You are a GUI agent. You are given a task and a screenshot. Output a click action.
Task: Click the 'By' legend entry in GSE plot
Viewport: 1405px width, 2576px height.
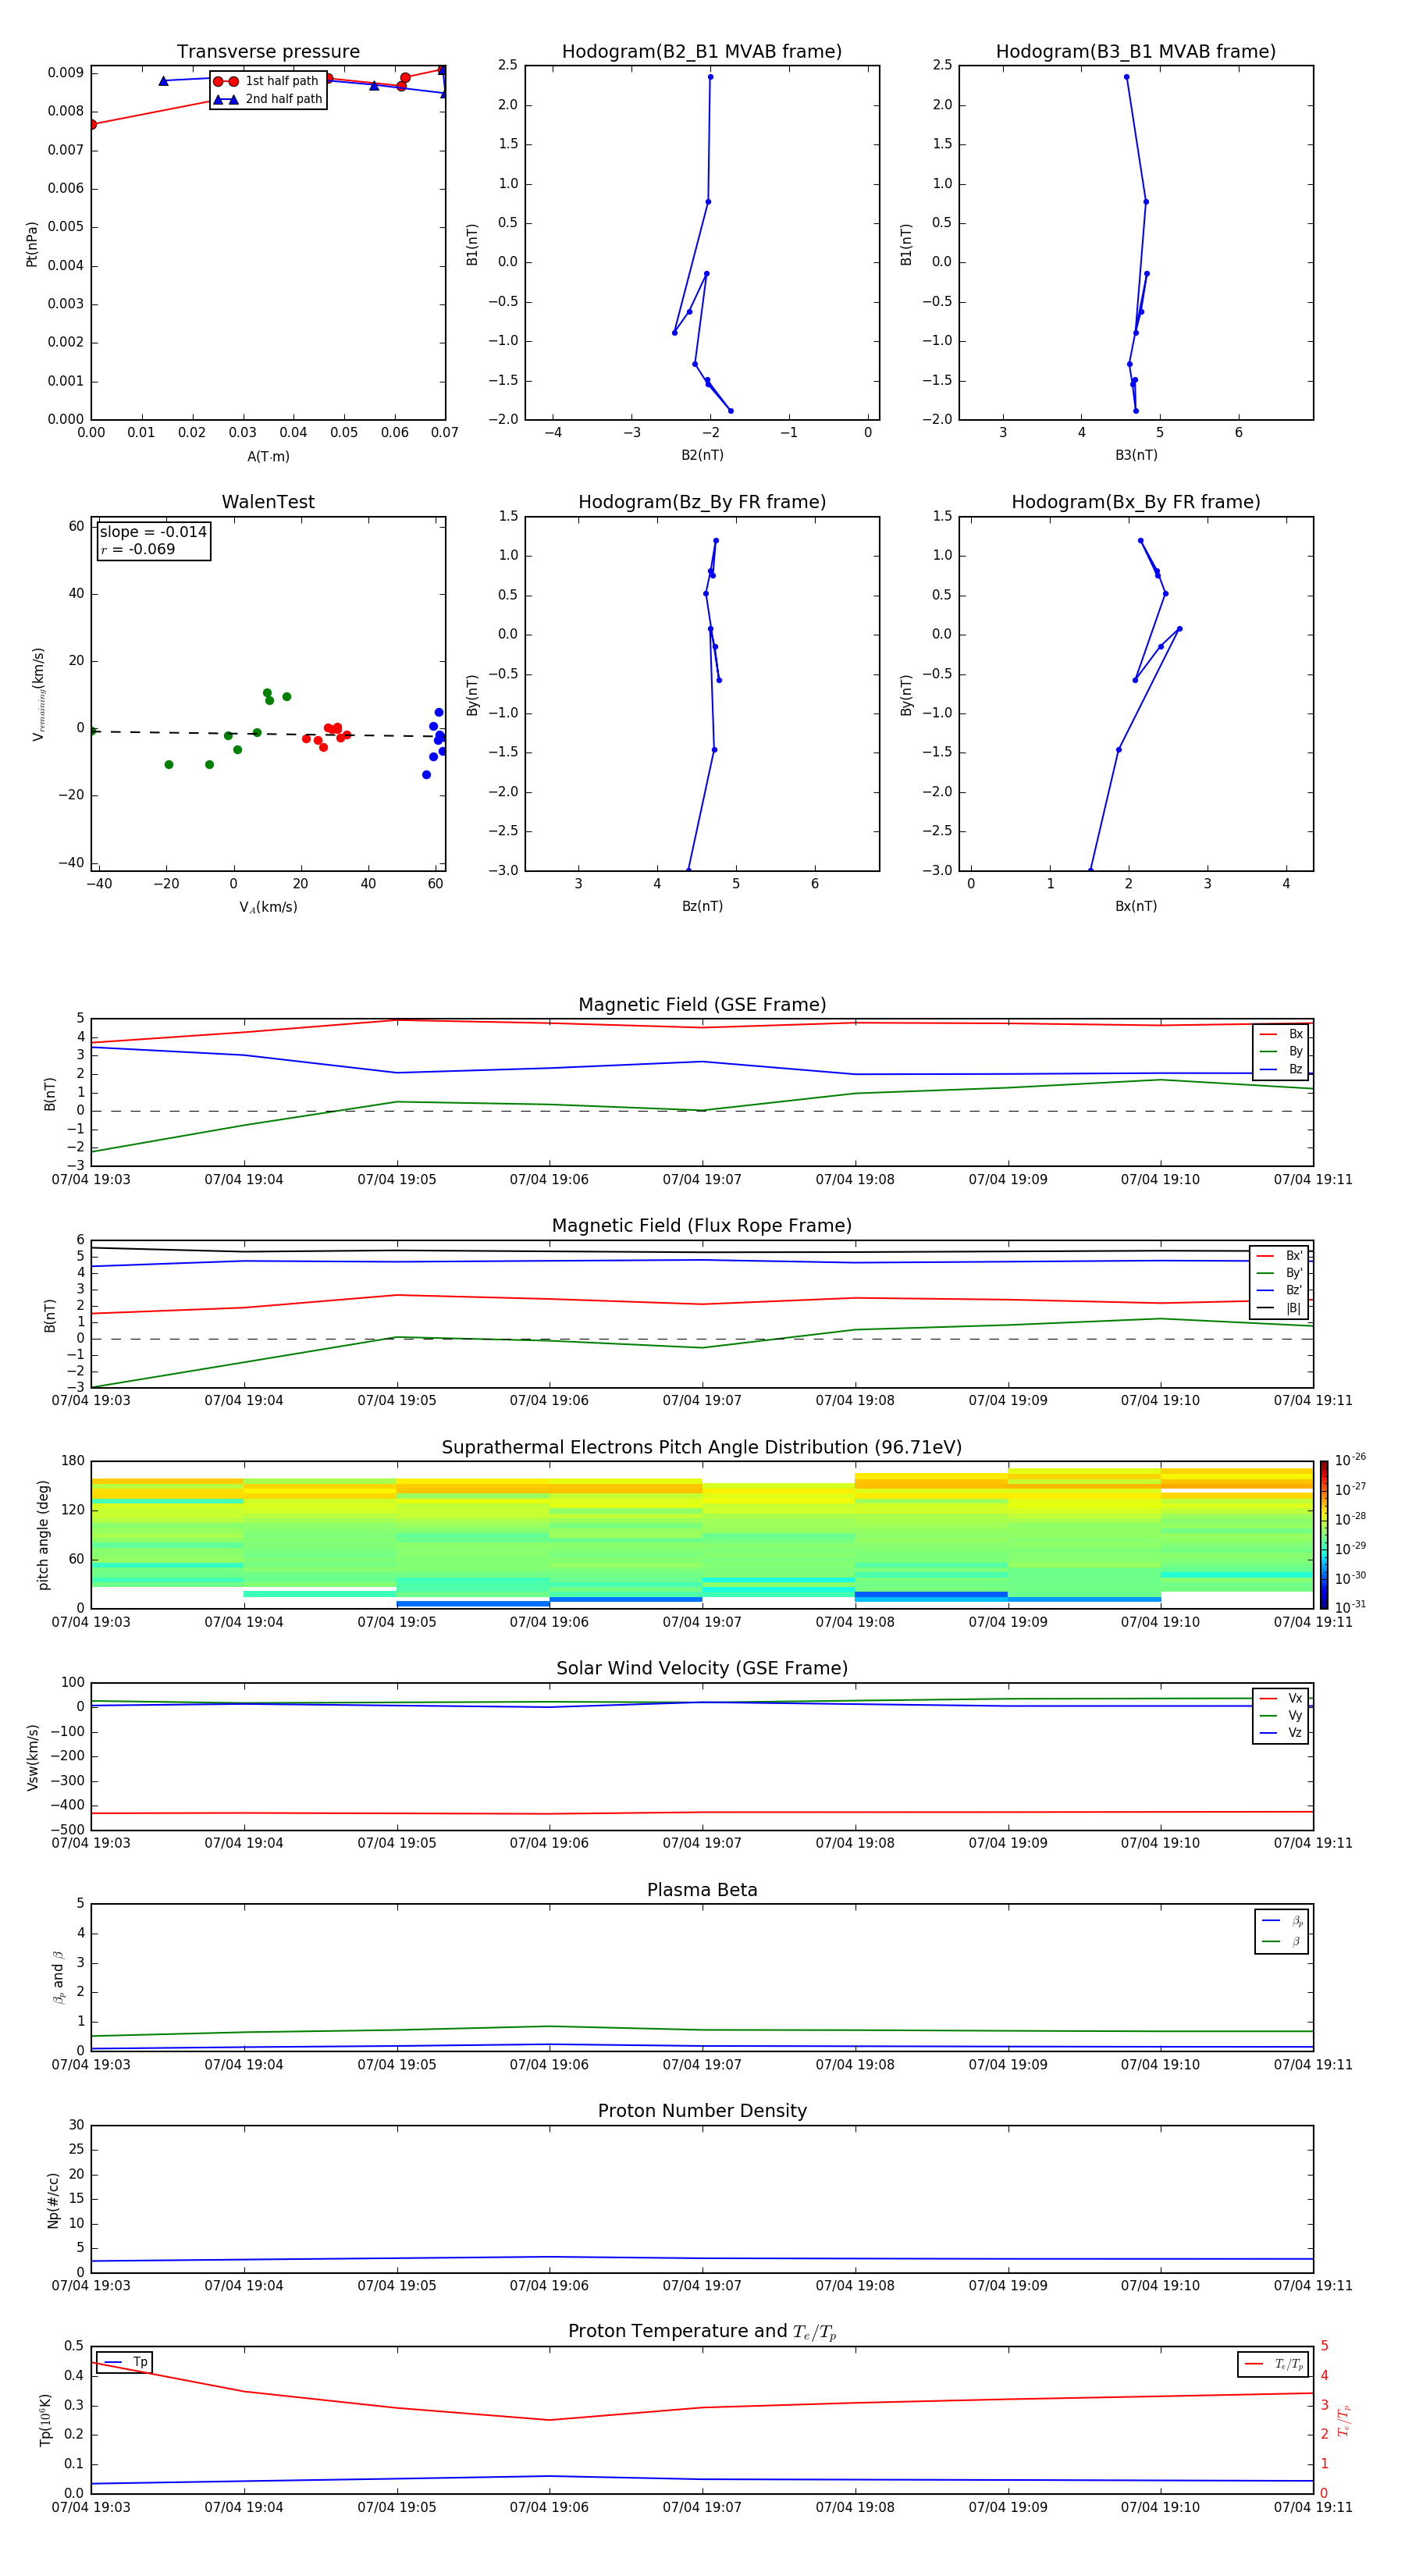[1282, 1052]
